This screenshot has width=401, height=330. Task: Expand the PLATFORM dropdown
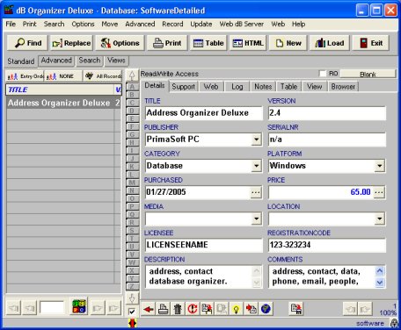pos(380,166)
